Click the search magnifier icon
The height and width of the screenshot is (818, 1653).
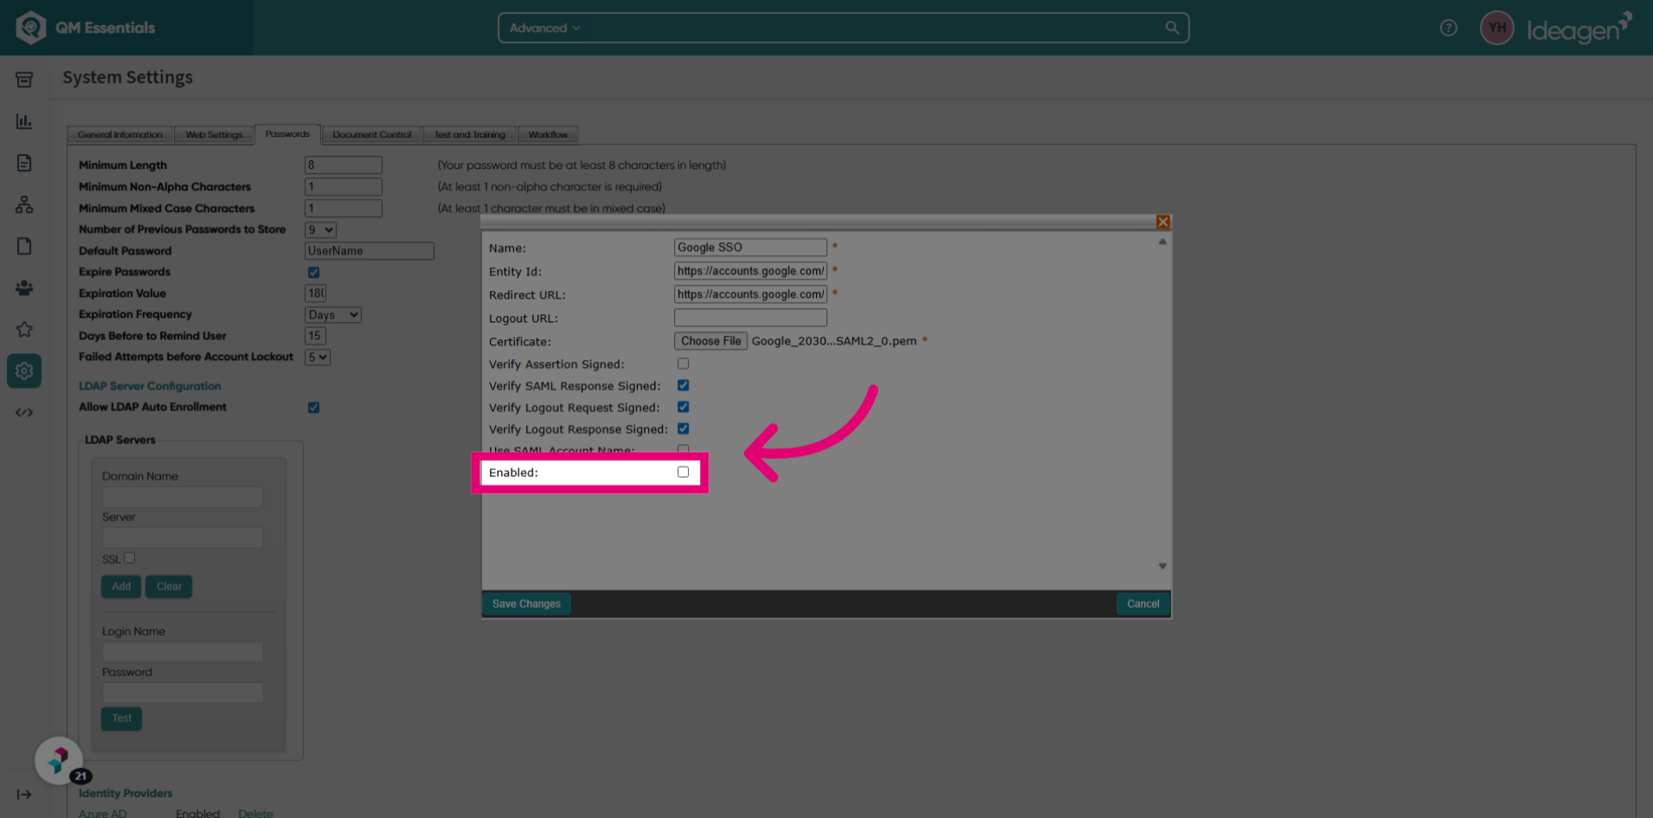1172,28
